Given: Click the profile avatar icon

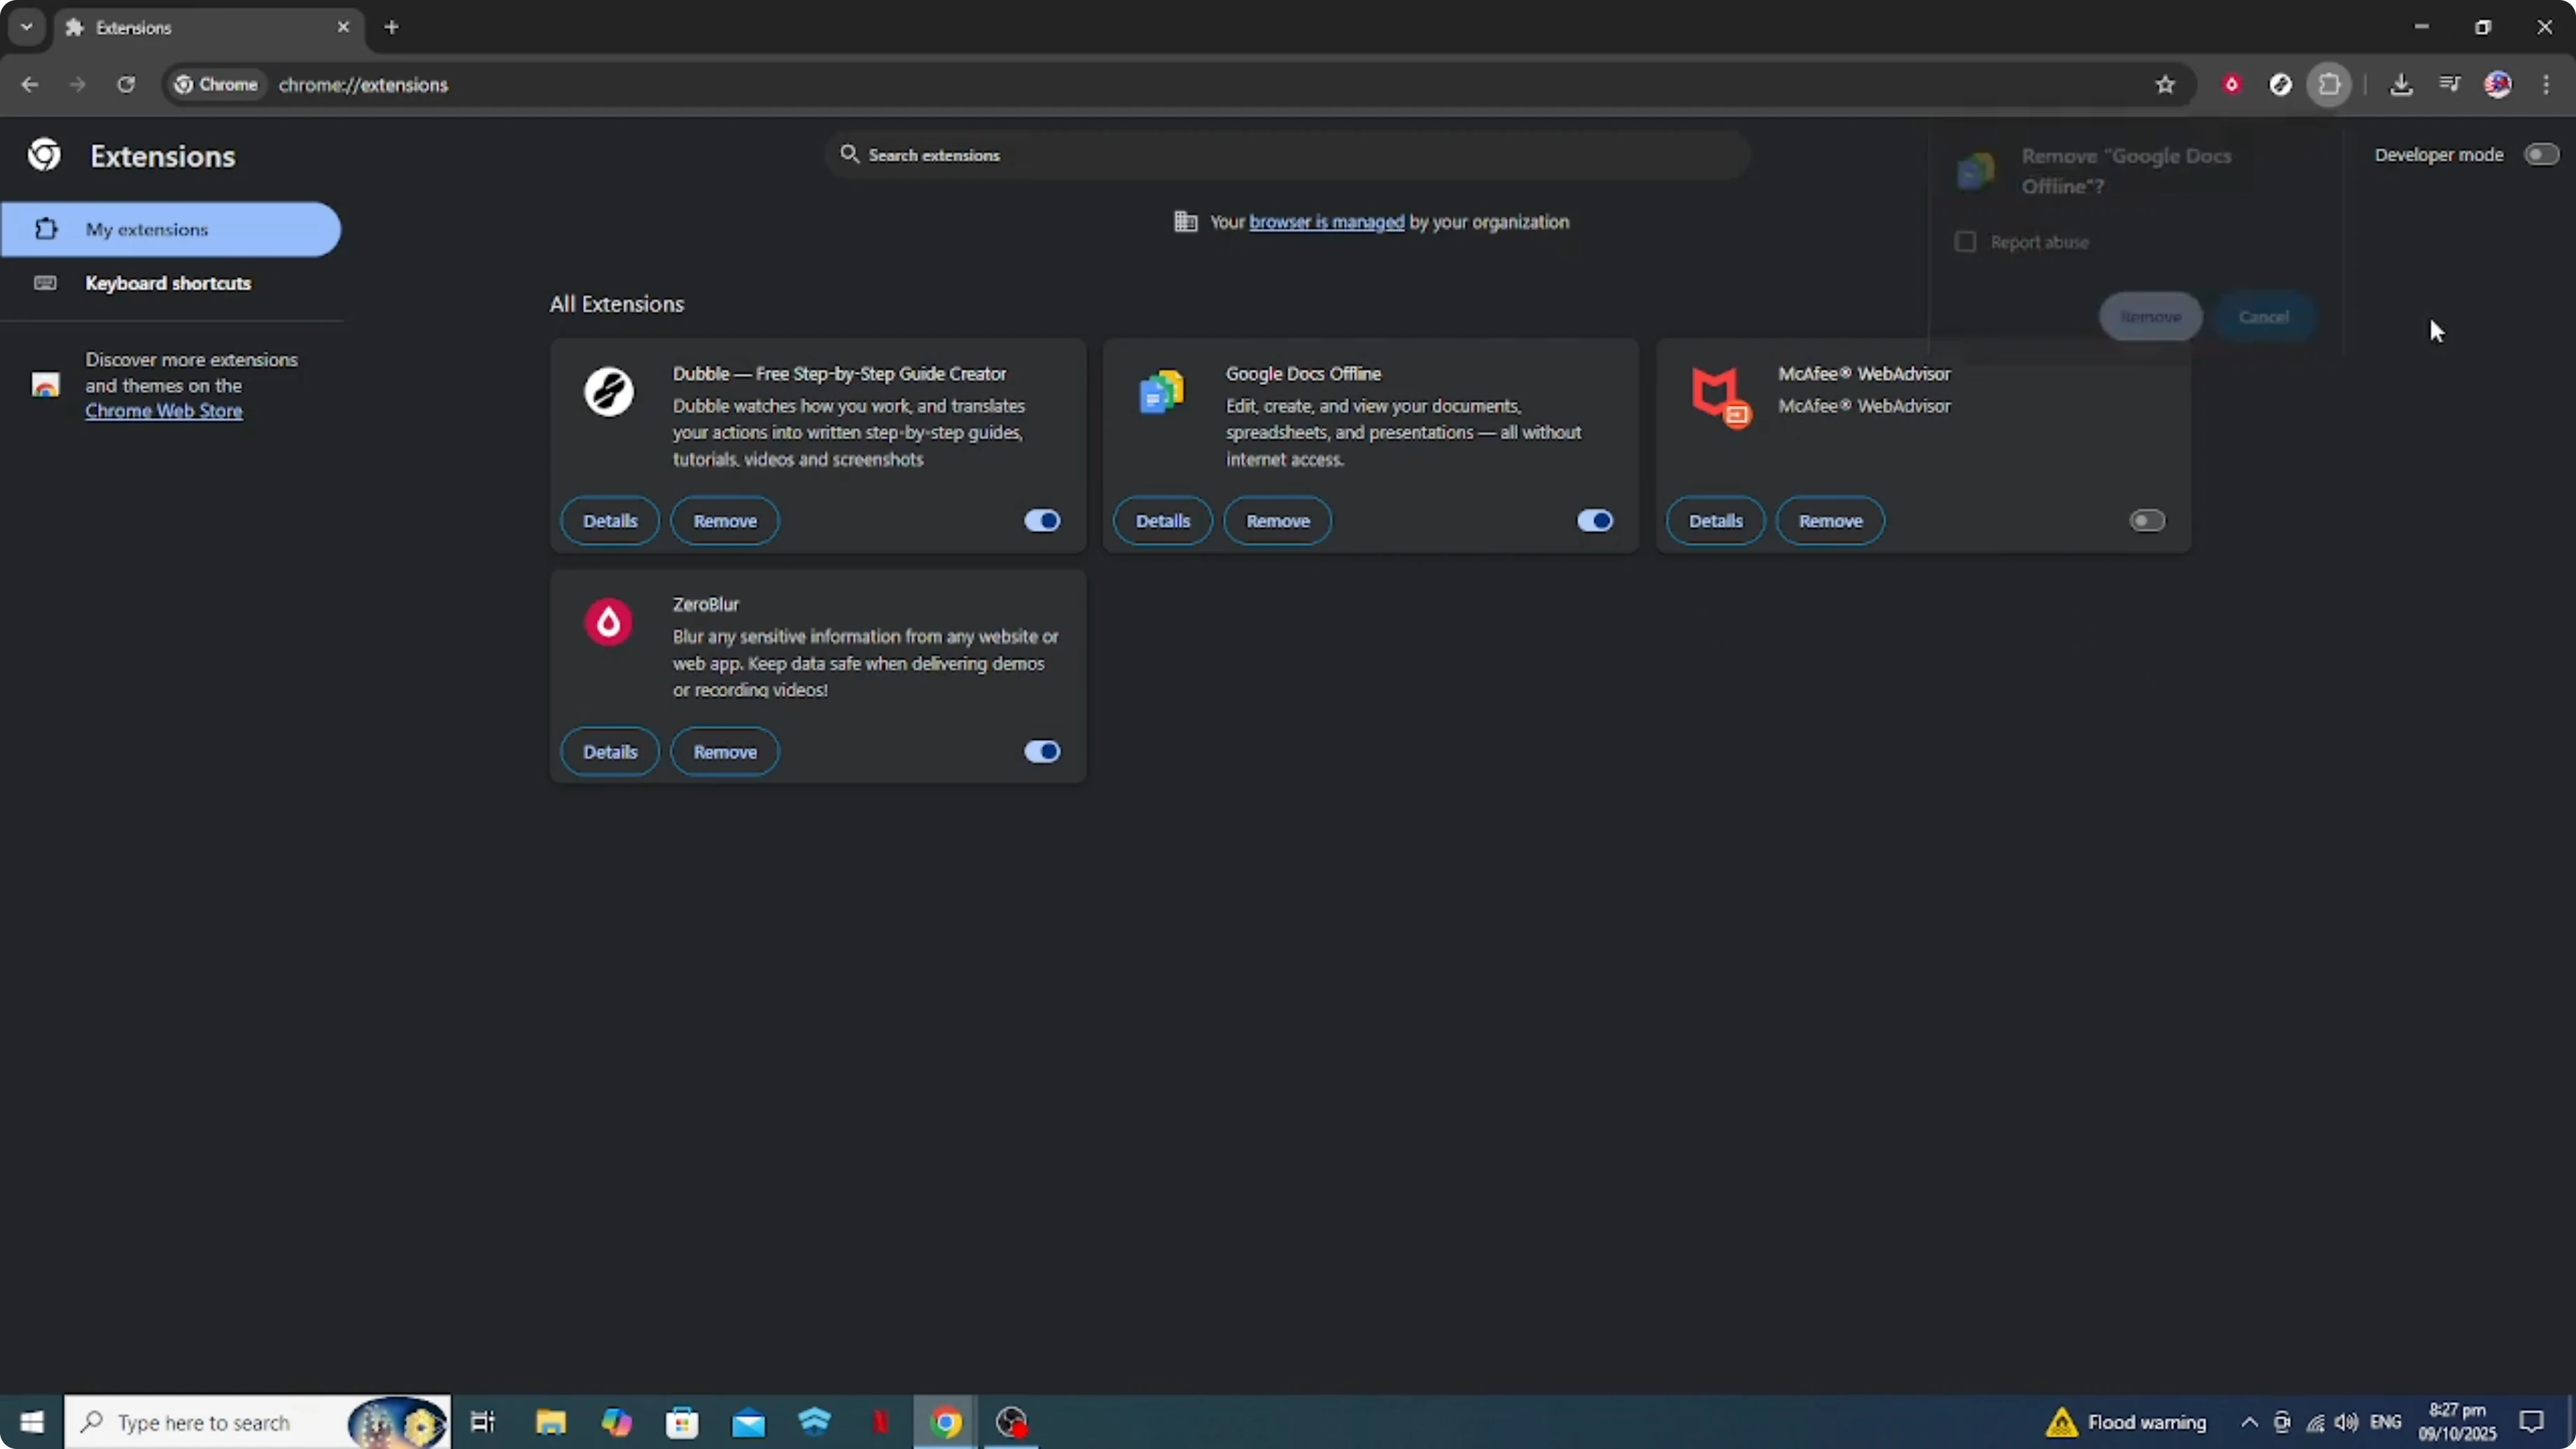Looking at the screenshot, I should click(x=2497, y=85).
